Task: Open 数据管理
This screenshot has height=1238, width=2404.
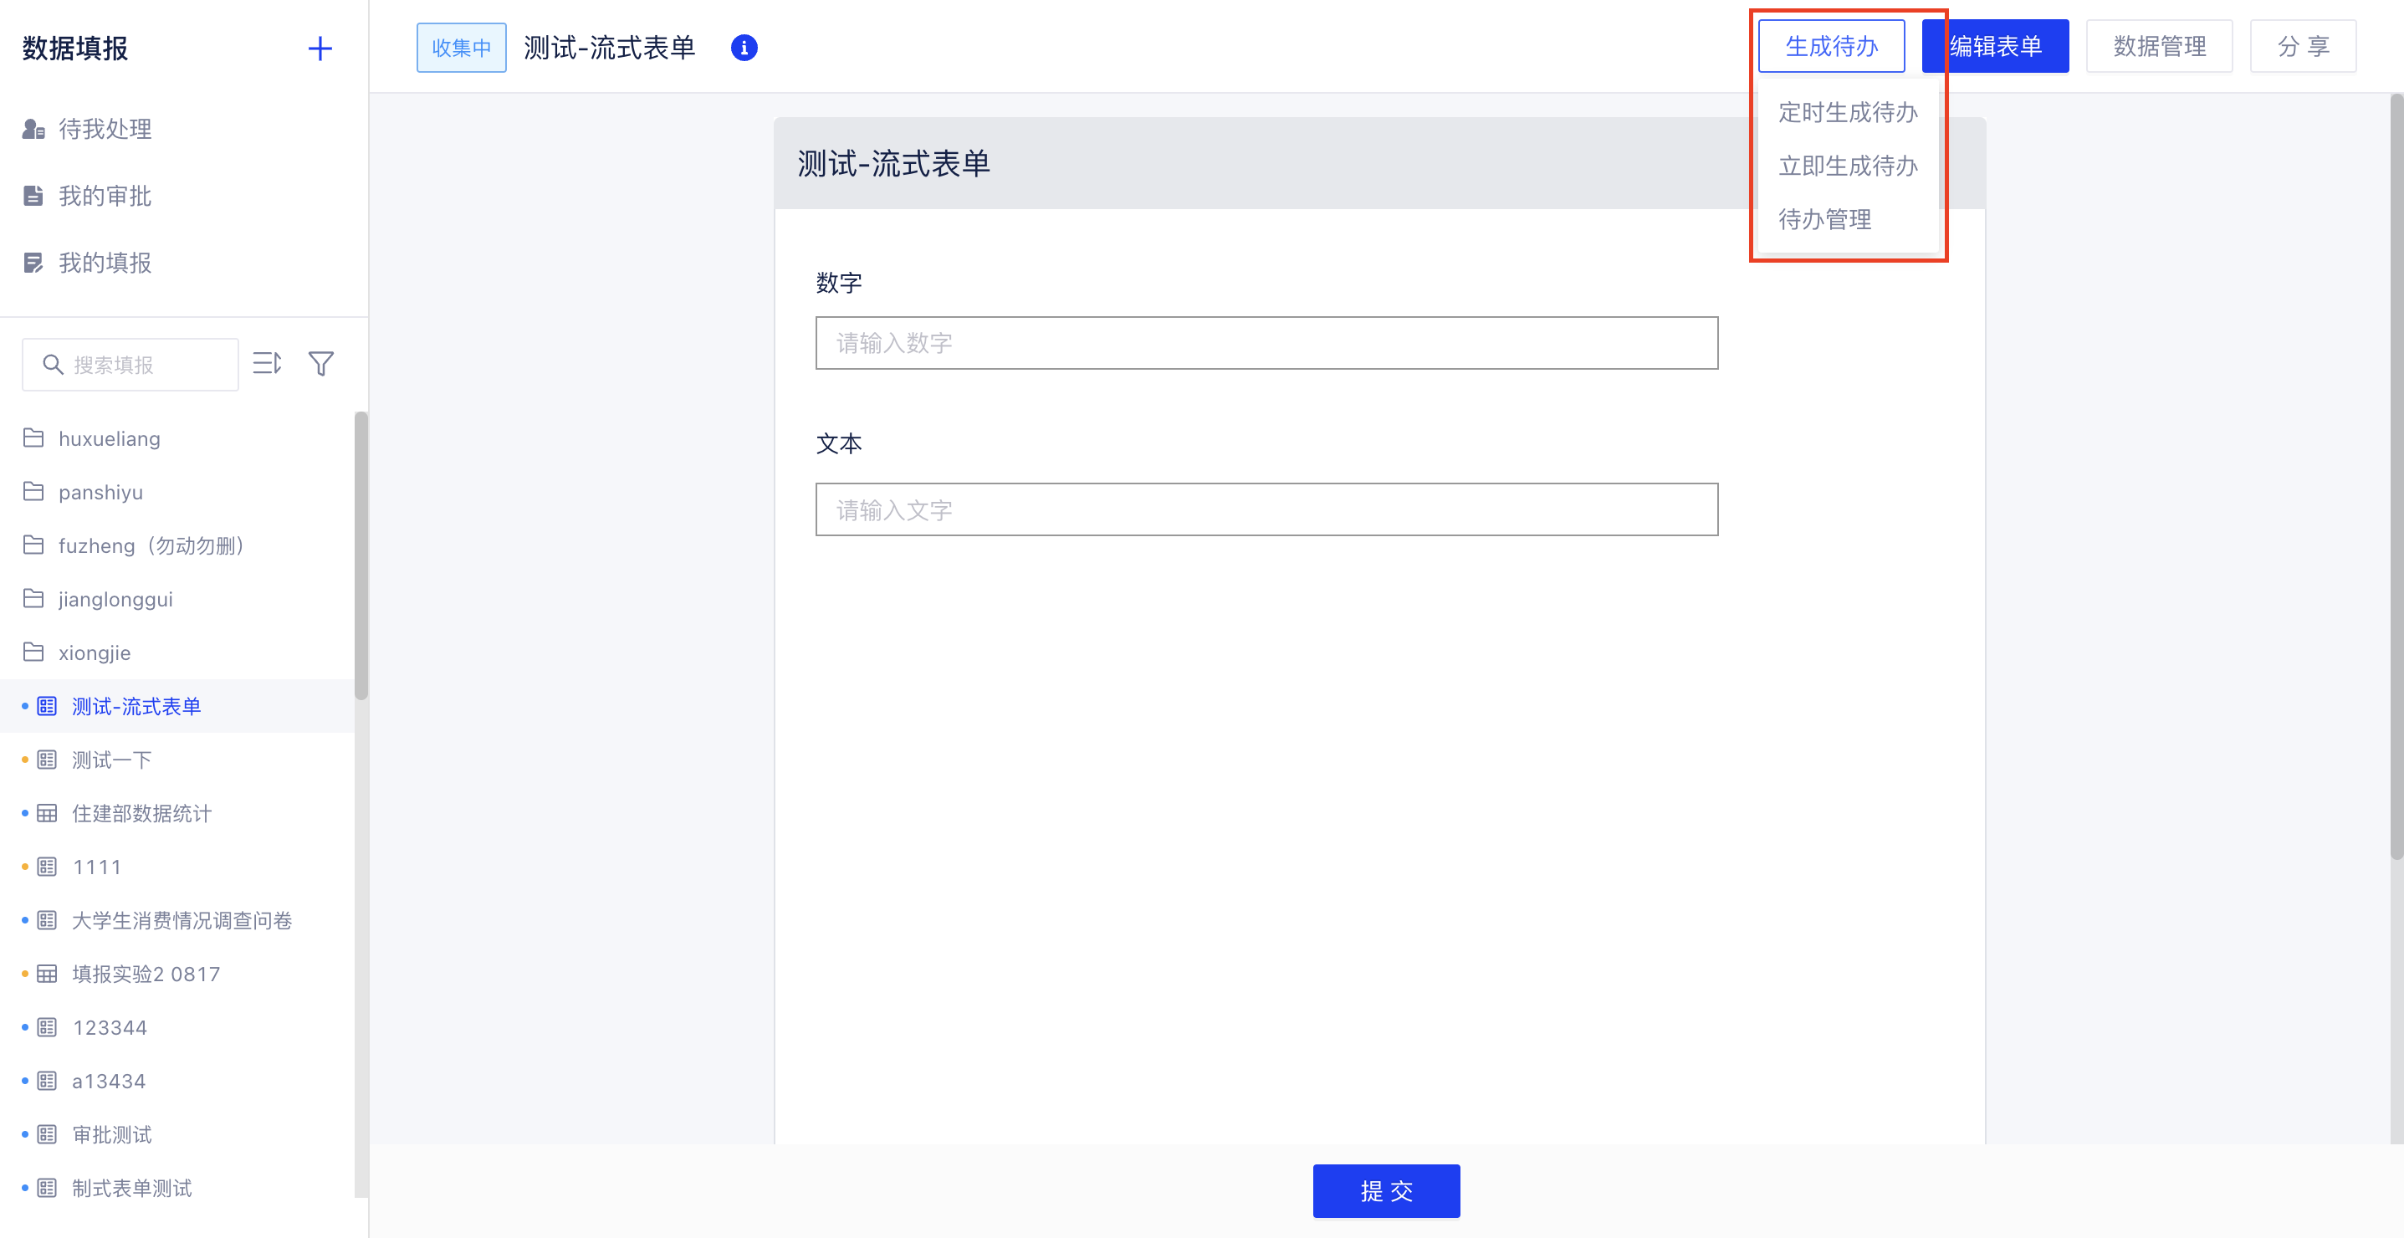Action: click(x=2159, y=45)
